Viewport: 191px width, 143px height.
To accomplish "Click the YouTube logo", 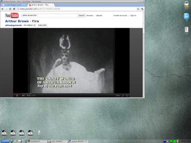I will coord(12,15).
